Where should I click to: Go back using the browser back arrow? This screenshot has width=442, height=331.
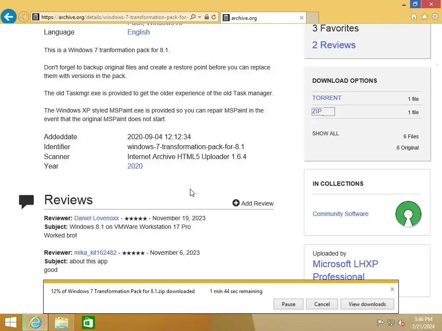(8, 17)
